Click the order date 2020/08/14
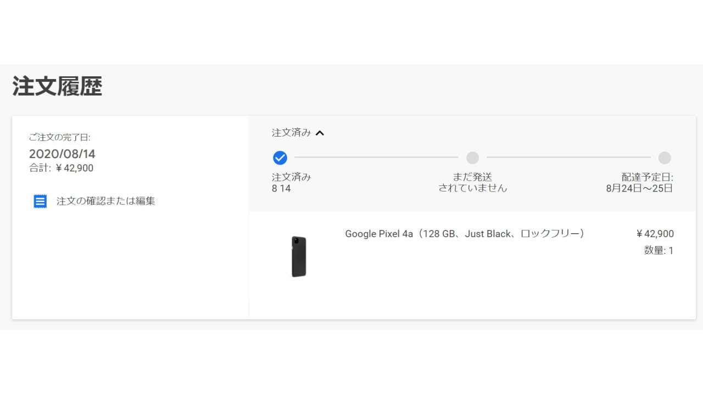Image resolution: width=703 pixels, height=395 pixels. click(62, 154)
